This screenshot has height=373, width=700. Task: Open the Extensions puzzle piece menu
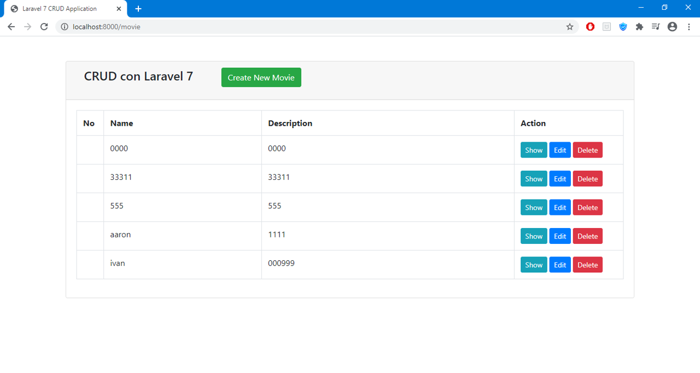[x=639, y=27]
